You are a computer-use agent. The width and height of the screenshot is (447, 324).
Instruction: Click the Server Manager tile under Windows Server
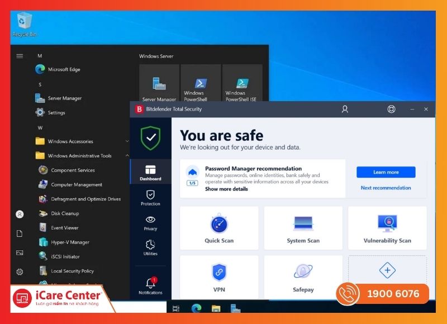pos(159,83)
